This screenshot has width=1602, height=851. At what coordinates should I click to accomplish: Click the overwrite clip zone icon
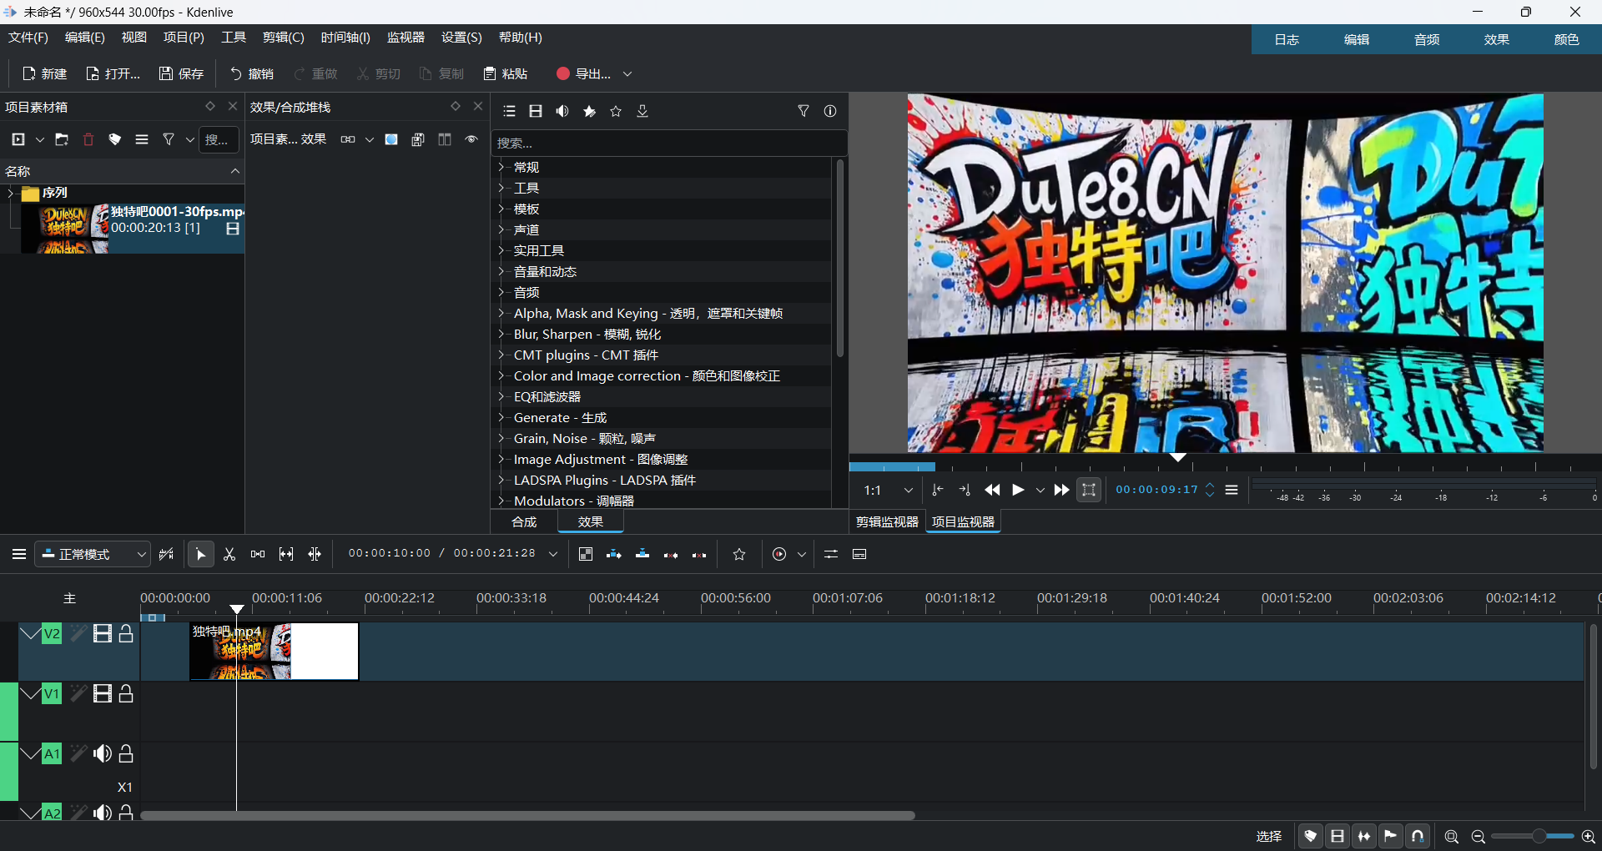click(642, 554)
